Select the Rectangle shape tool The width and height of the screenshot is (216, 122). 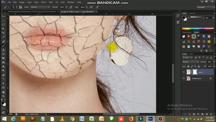3,87
